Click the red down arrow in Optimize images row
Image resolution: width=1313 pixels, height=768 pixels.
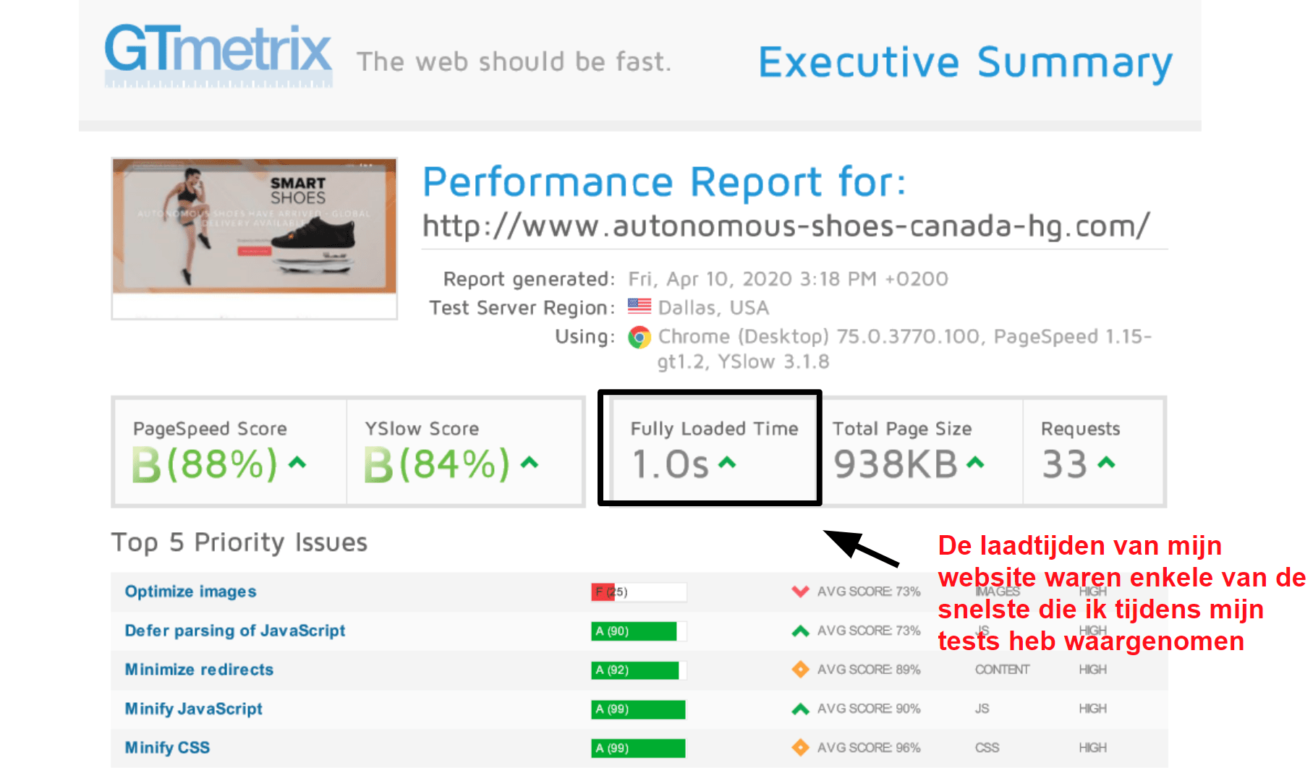coord(800,592)
